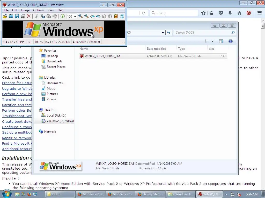Open Favorites in the navigation pane
265x198 pixels.
click(50, 51)
